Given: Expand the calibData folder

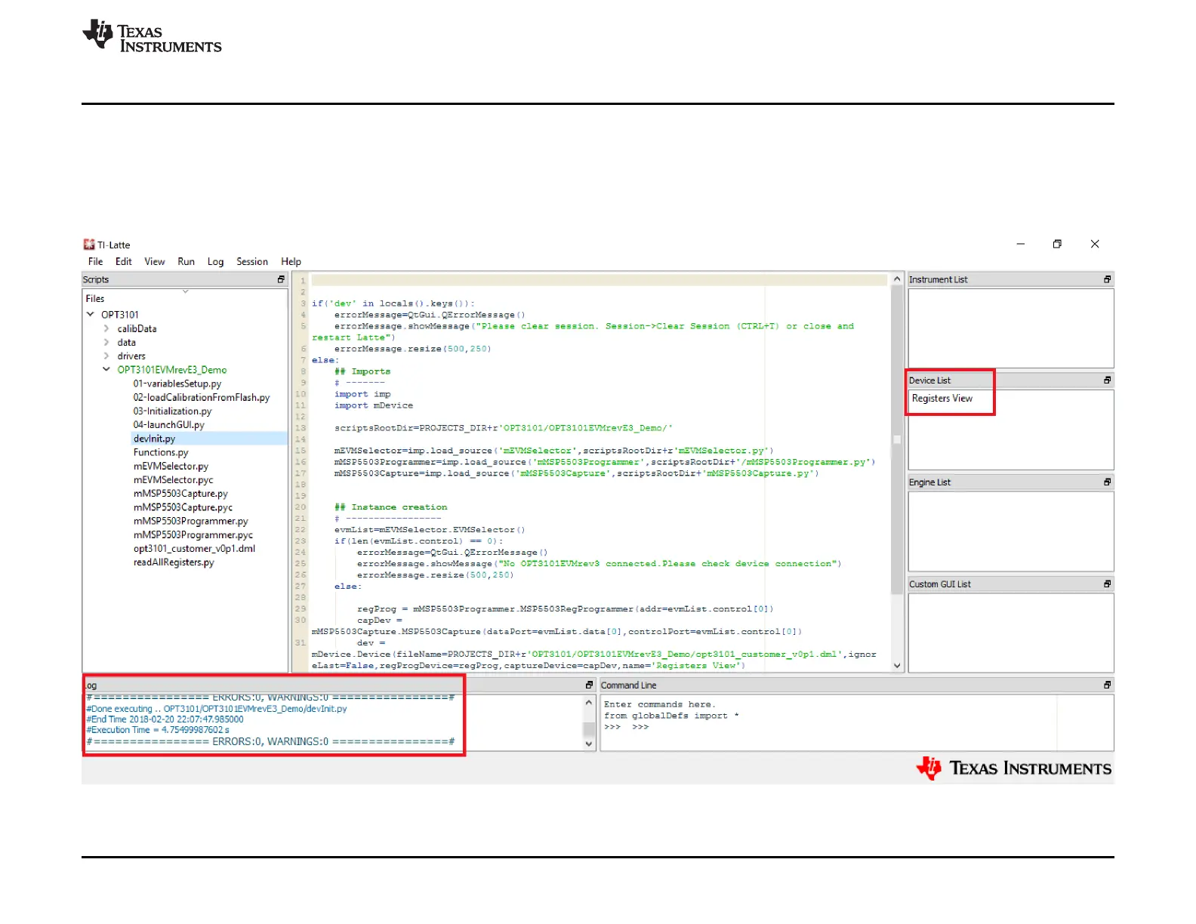Looking at the screenshot, I should pos(106,328).
